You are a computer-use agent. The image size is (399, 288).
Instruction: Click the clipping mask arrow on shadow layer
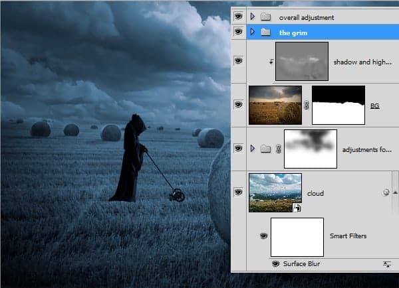[x=271, y=62]
